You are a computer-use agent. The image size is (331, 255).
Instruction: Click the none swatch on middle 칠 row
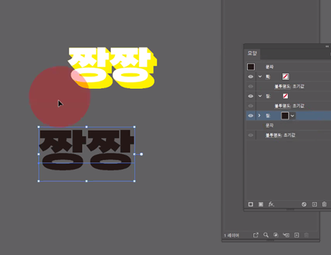click(x=285, y=96)
